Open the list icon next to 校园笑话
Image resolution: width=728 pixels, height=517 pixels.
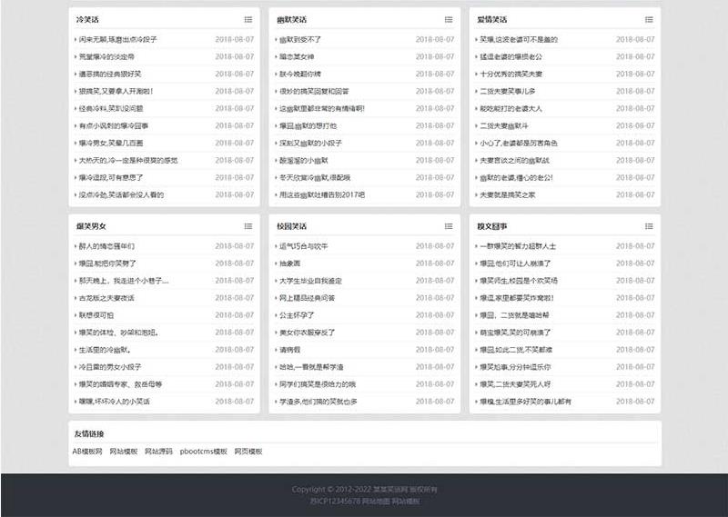[x=449, y=225]
